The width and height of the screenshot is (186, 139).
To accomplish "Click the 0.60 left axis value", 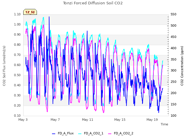I will 17,65.
